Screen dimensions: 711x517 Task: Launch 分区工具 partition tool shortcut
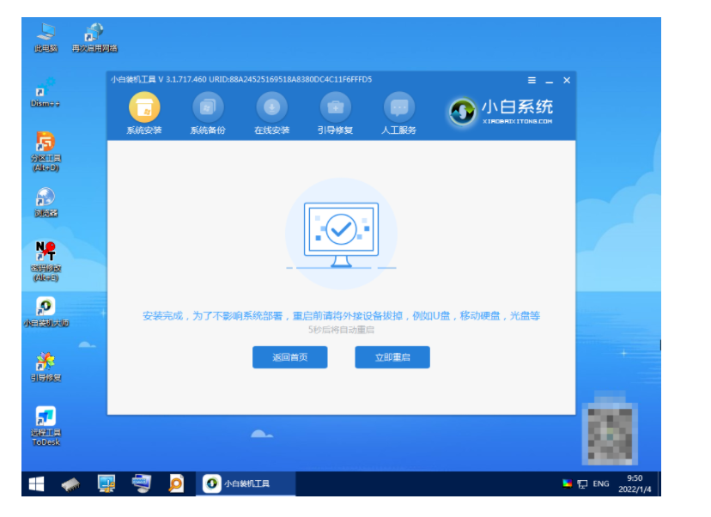click(x=46, y=144)
